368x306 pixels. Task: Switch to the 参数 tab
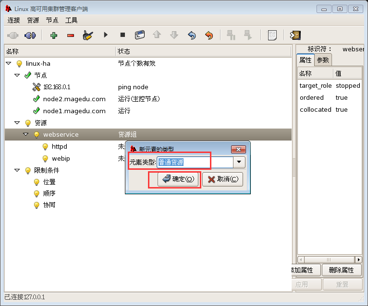[323, 60]
